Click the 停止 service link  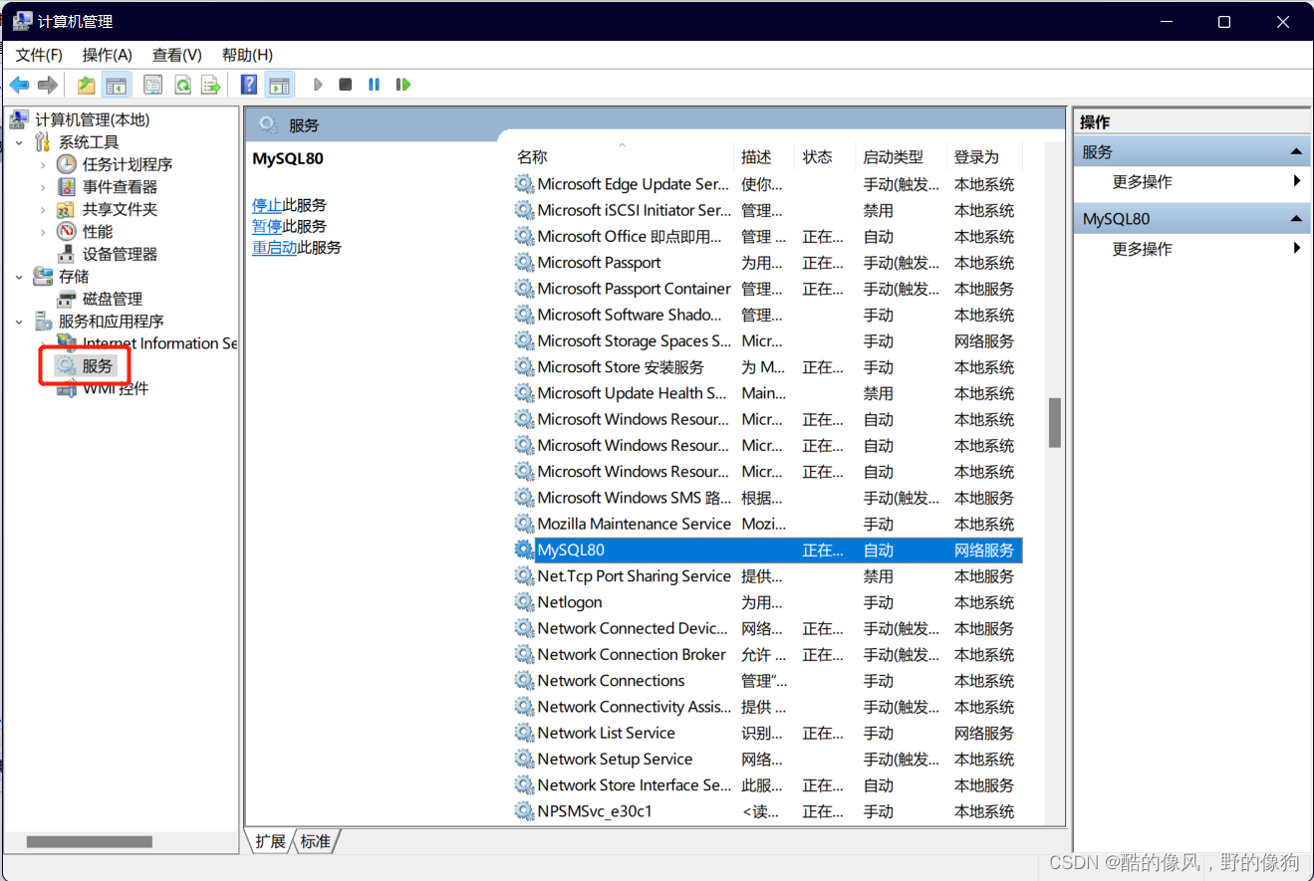pyautogui.click(x=267, y=205)
